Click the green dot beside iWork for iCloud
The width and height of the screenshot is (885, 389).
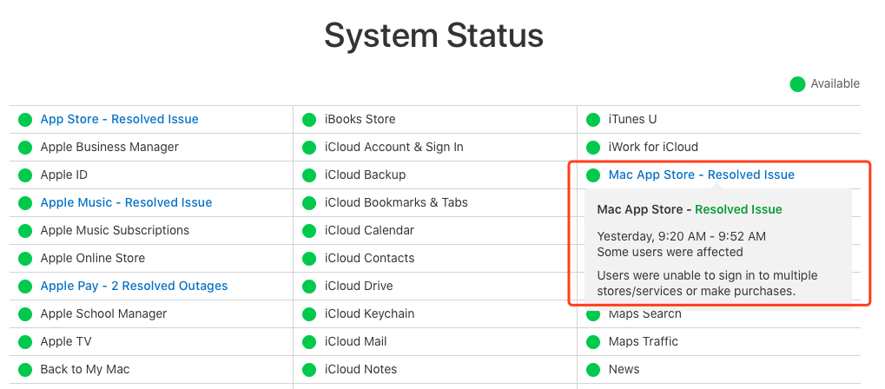(x=592, y=148)
